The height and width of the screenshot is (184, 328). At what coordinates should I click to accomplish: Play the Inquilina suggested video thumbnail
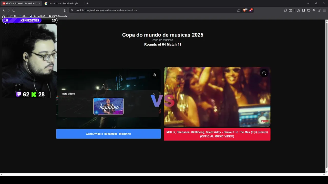[108, 106]
